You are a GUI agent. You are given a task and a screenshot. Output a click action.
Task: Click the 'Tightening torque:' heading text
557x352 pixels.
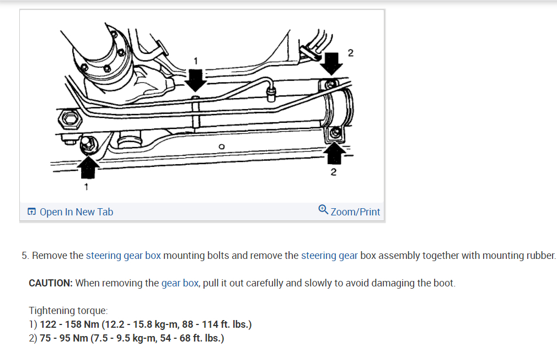[x=68, y=311]
